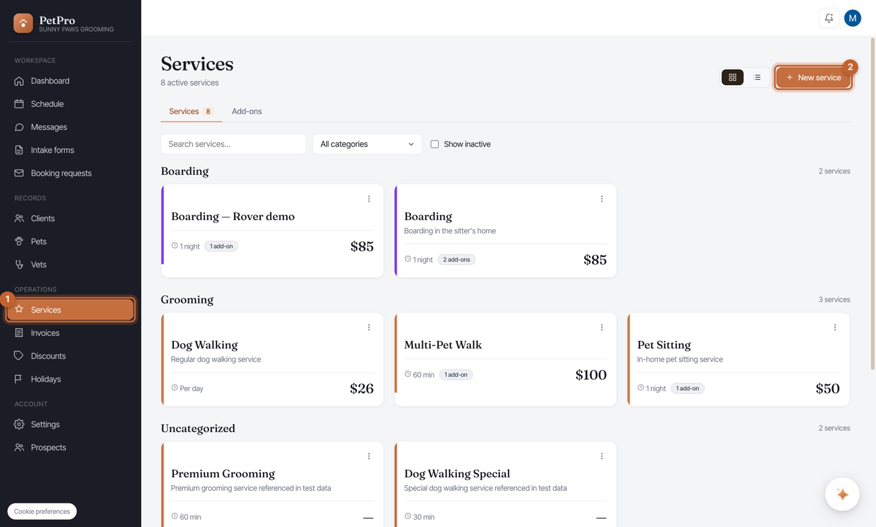Click the Vets stethoscope icon
Image resolution: width=876 pixels, height=527 pixels.
tap(19, 264)
